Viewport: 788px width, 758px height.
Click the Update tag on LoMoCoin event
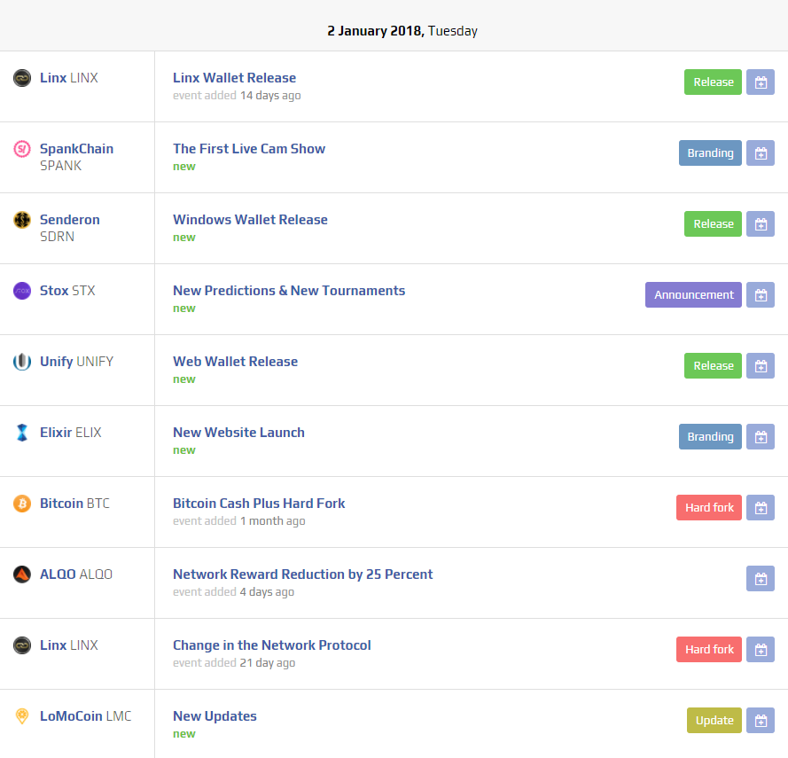pos(714,720)
